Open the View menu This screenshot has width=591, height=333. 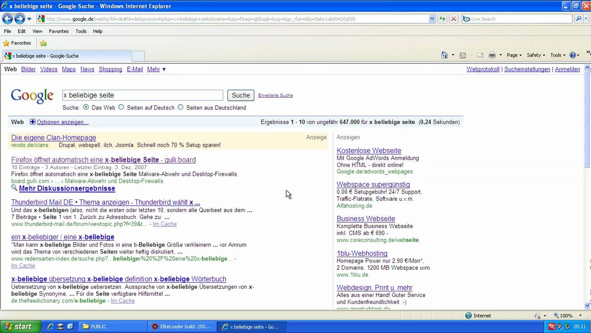37,31
